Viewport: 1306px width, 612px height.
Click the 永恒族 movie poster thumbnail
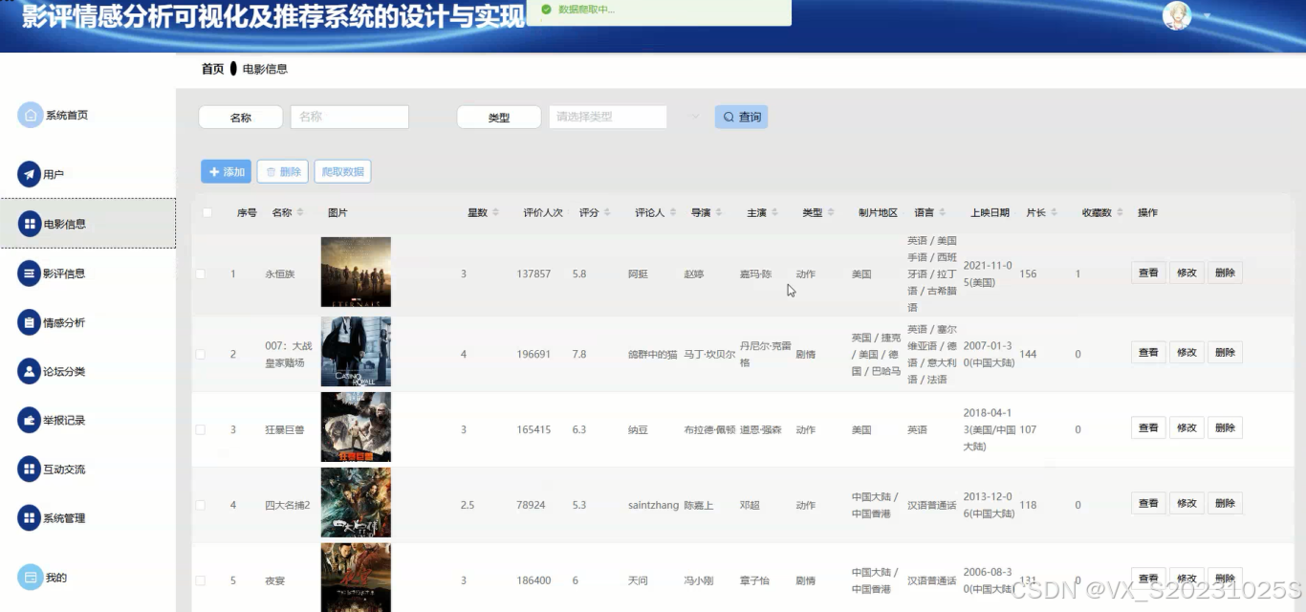click(356, 272)
